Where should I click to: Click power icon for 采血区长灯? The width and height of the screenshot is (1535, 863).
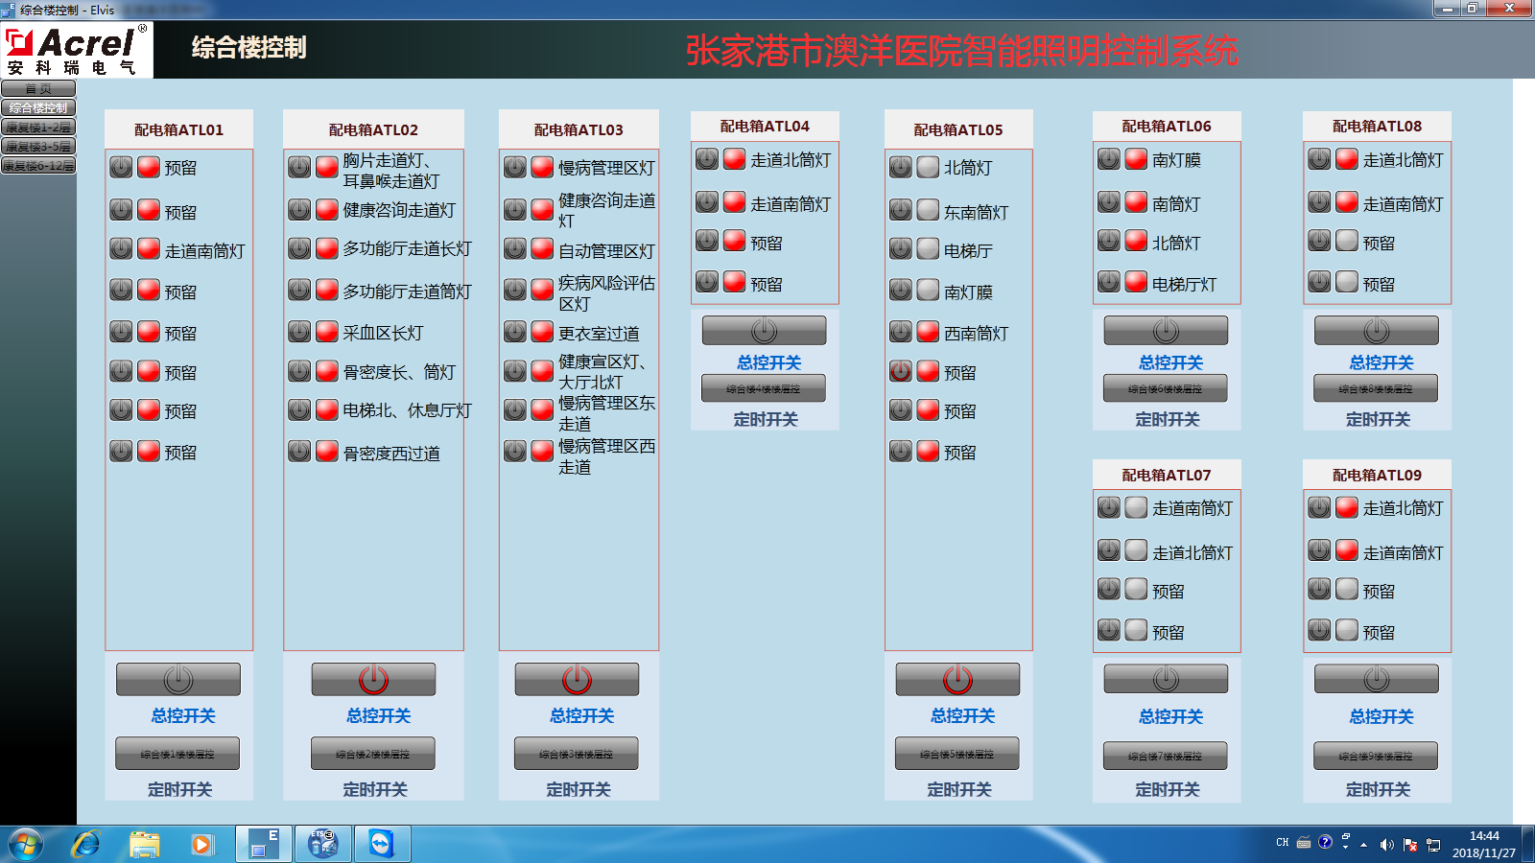click(x=299, y=332)
